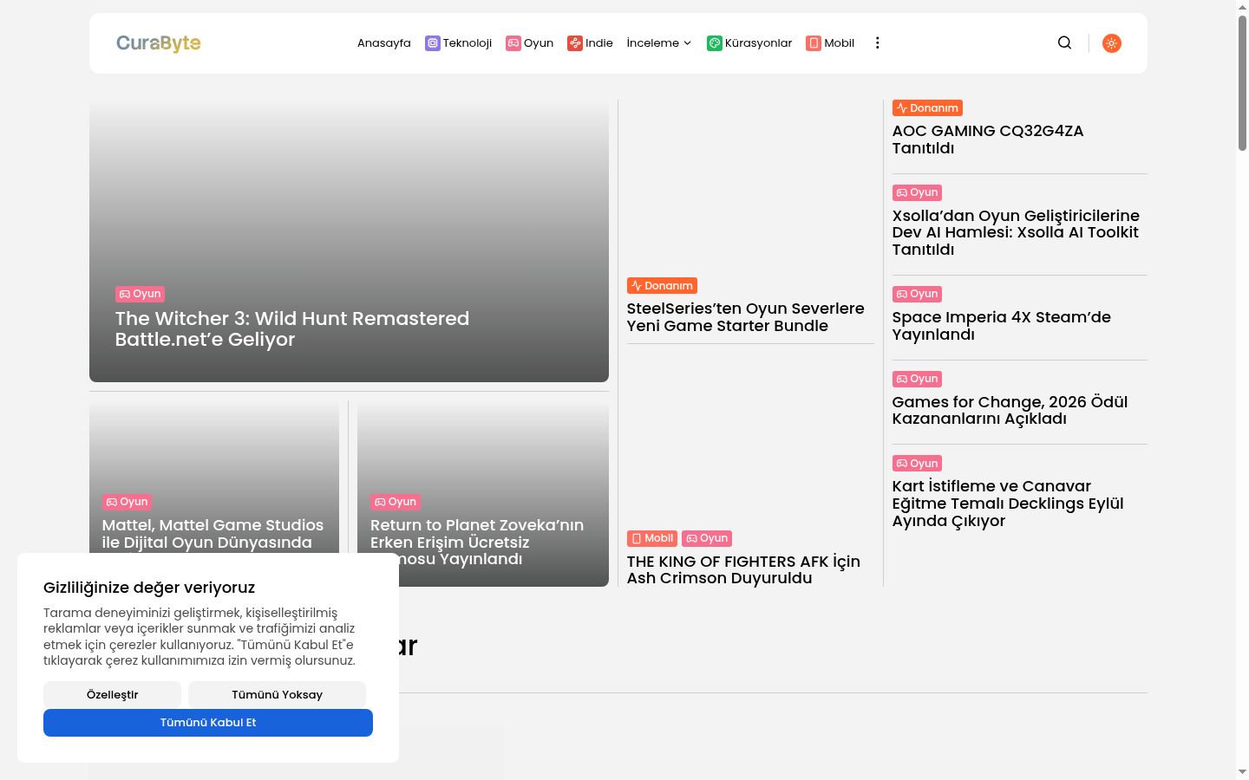Viewport: 1249px width, 780px height.
Task: Click "Gizliliğinize değer veriyoruz" cookie heading
Action: pyautogui.click(x=149, y=588)
